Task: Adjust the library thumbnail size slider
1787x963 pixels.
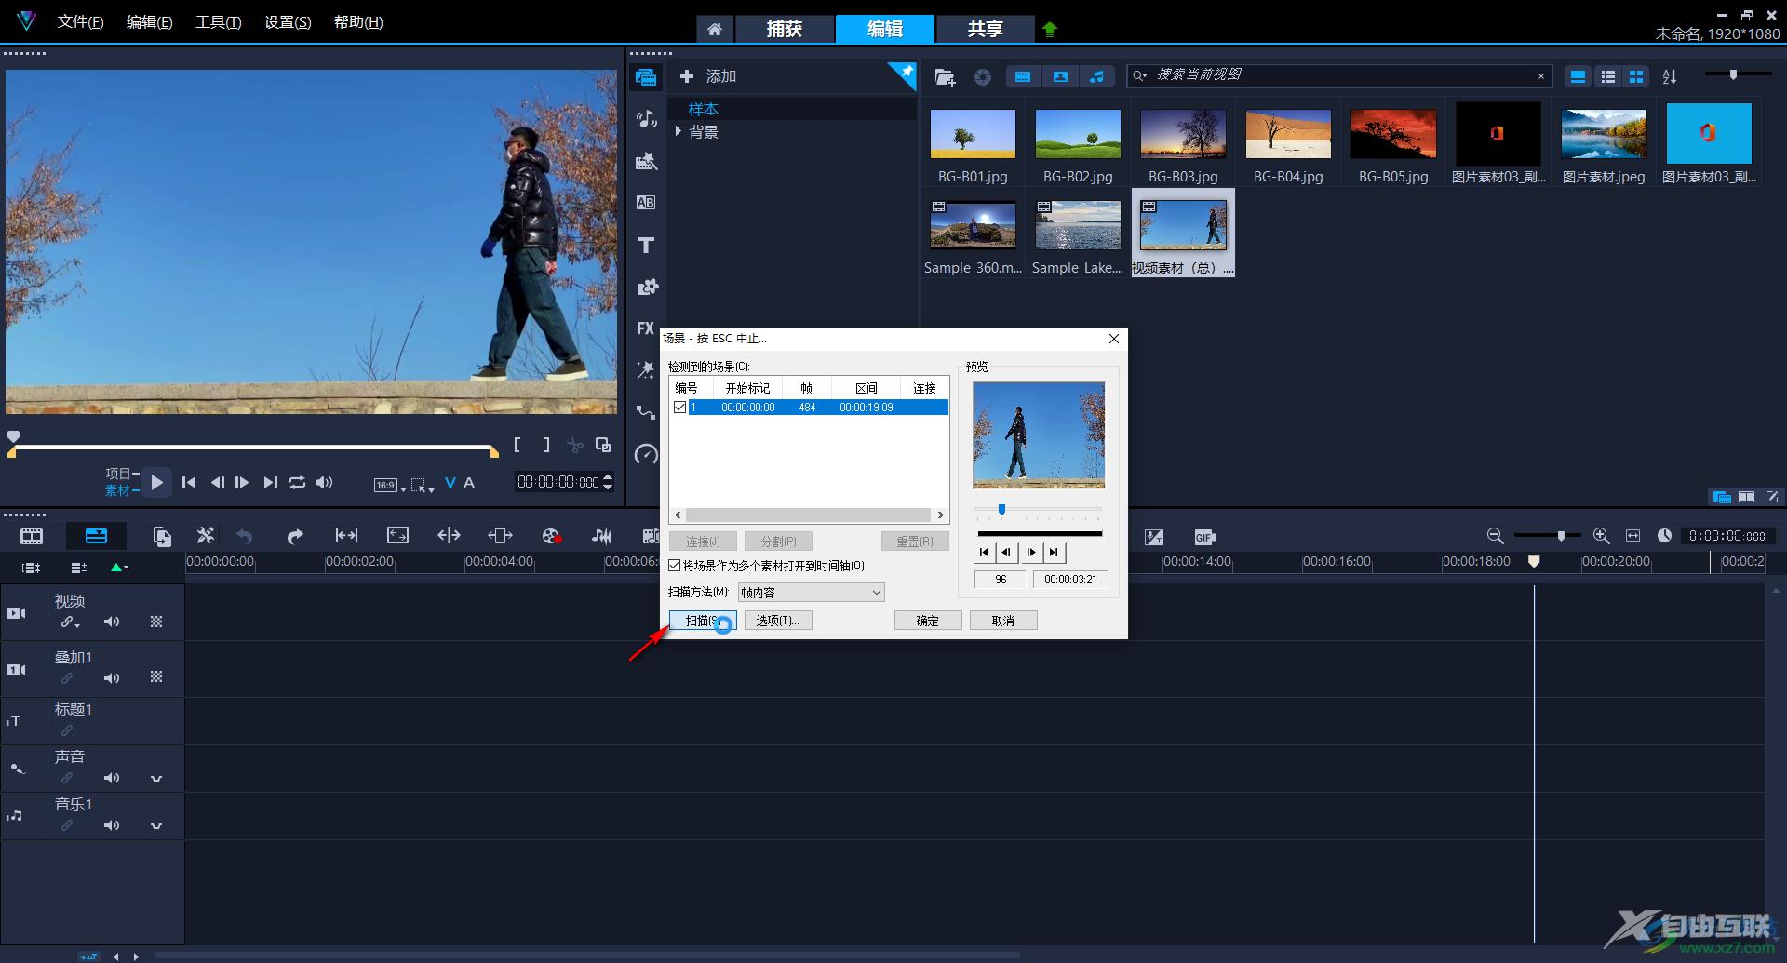Action: [x=1733, y=74]
